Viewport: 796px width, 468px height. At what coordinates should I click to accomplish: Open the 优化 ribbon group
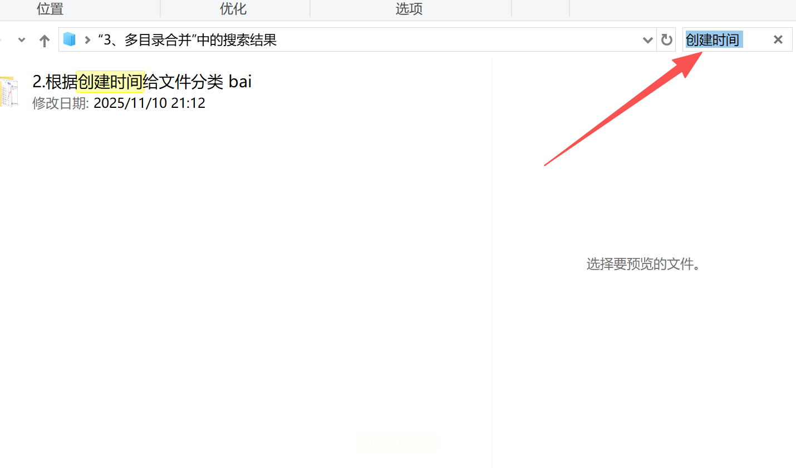(x=233, y=9)
